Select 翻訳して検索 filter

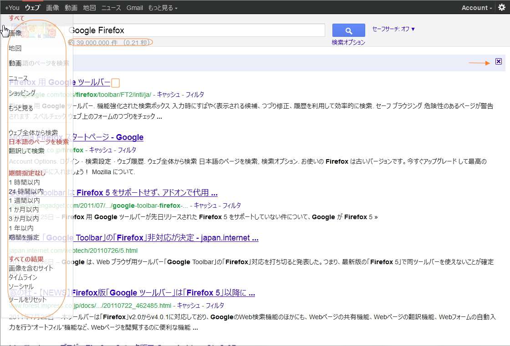click(x=26, y=151)
